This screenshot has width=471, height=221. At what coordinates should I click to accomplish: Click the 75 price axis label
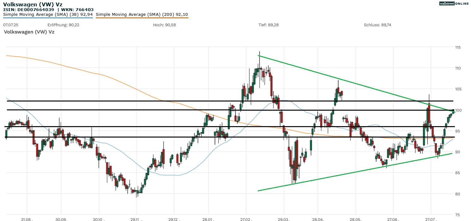tap(457, 215)
